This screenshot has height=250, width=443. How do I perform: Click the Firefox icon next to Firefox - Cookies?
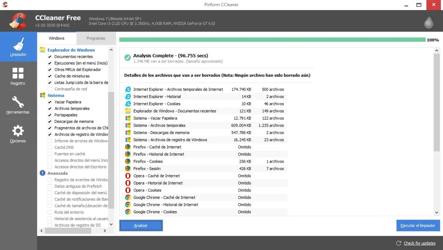[128, 161]
